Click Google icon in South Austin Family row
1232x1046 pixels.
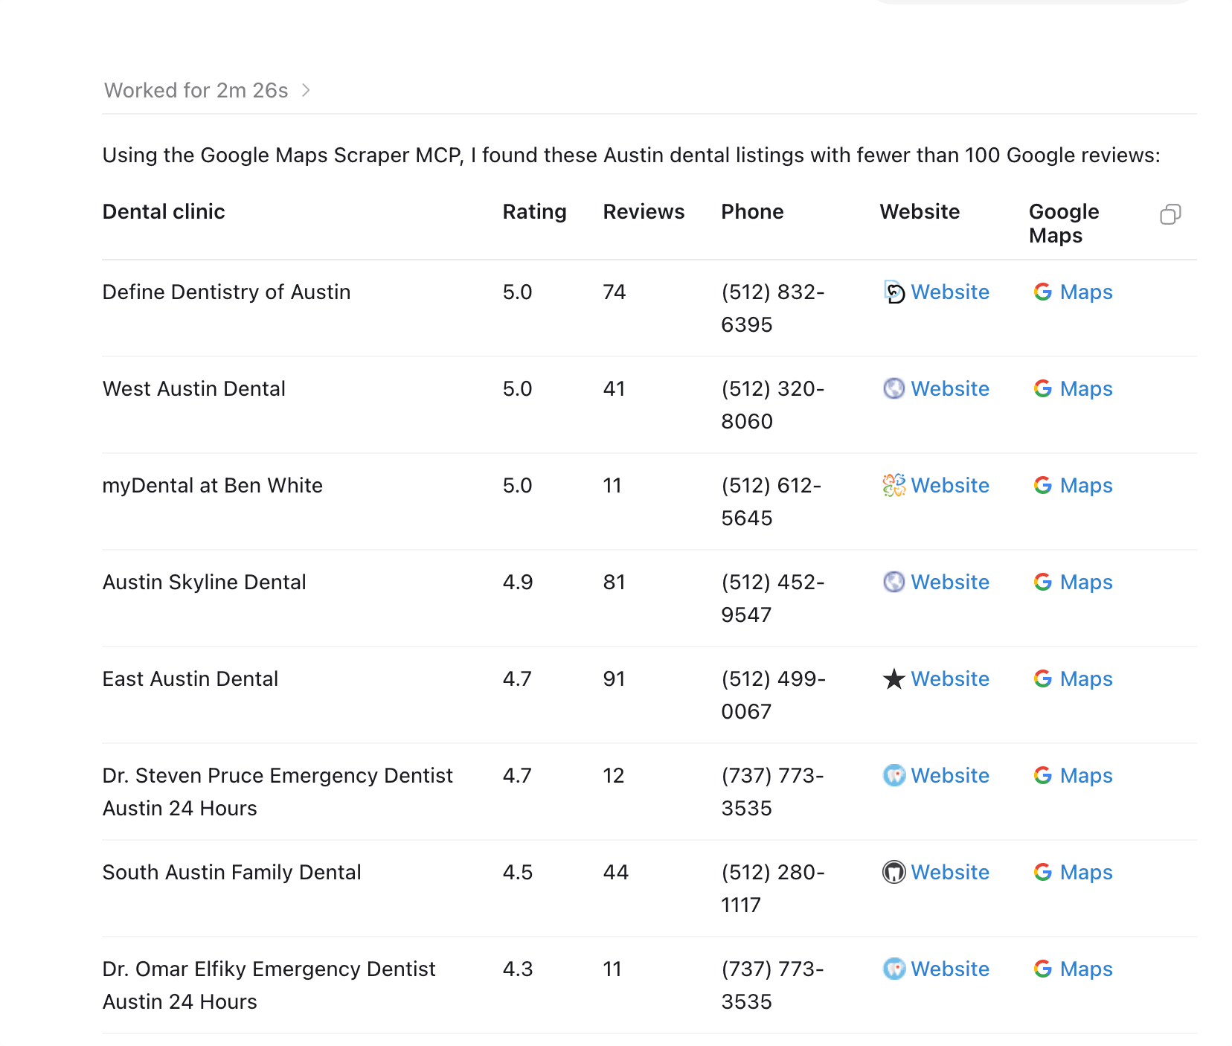click(1043, 873)
